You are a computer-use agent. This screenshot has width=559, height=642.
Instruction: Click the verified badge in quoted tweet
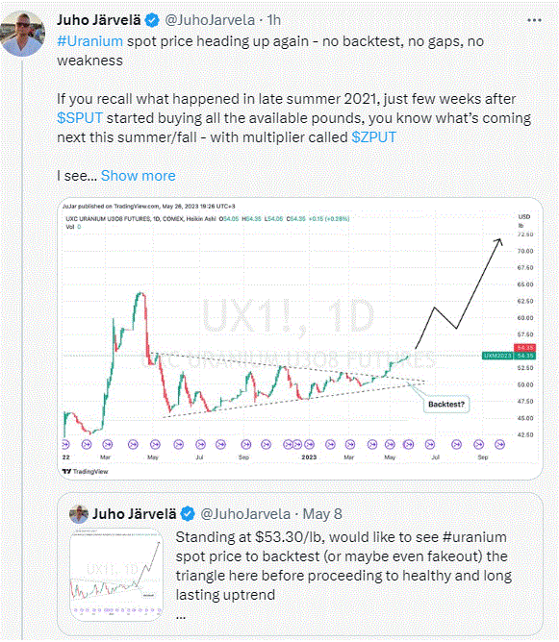188,514
